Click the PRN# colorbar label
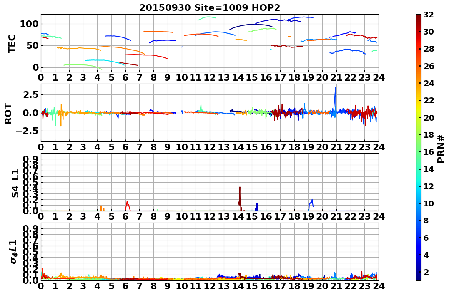 [x=441, y=149]
